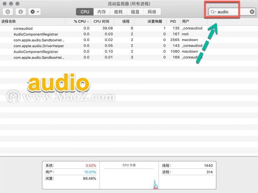Select the 网络 tab
This screenshot has height=193, width=258.
tap(152, 12)
